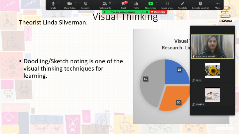The image size is (239, 134).
Task: Open the Polls panel
Action: (x=136, y=4)
